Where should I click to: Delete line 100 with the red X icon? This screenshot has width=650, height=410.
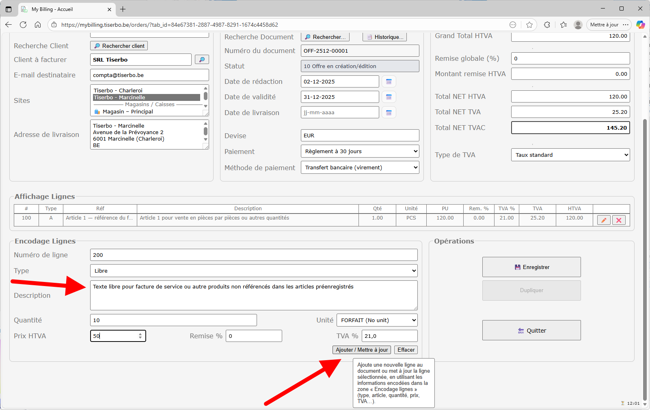[x=619, y=220]
